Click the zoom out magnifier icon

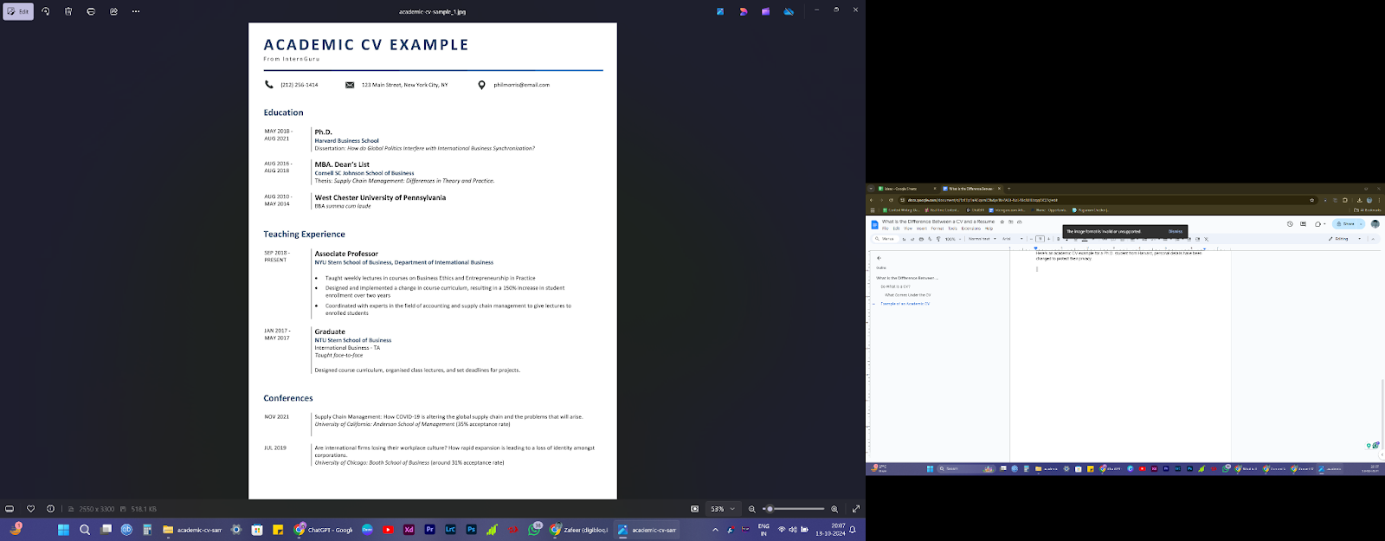752,509
